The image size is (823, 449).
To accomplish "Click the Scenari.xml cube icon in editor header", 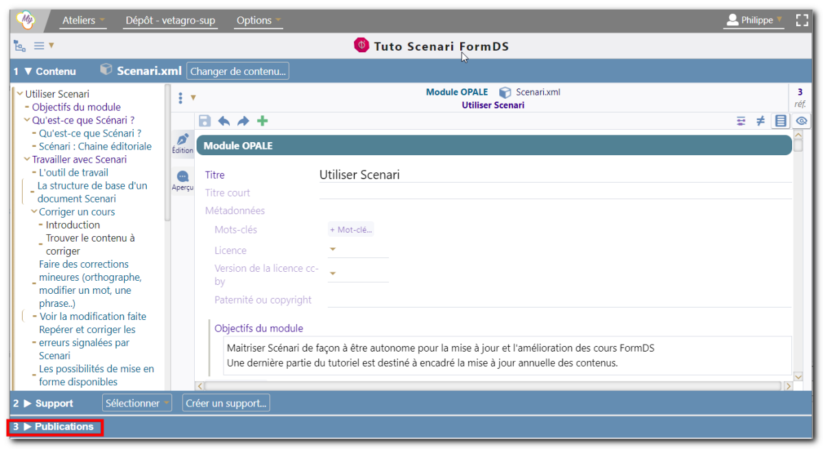I will click(x=505, y=92).
